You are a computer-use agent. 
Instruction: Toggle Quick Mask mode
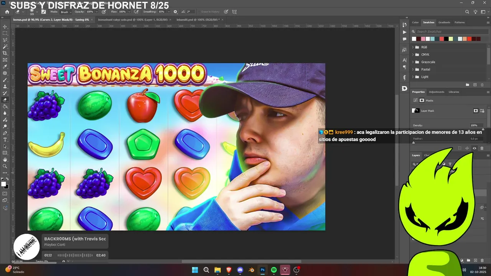pos(5,194)
